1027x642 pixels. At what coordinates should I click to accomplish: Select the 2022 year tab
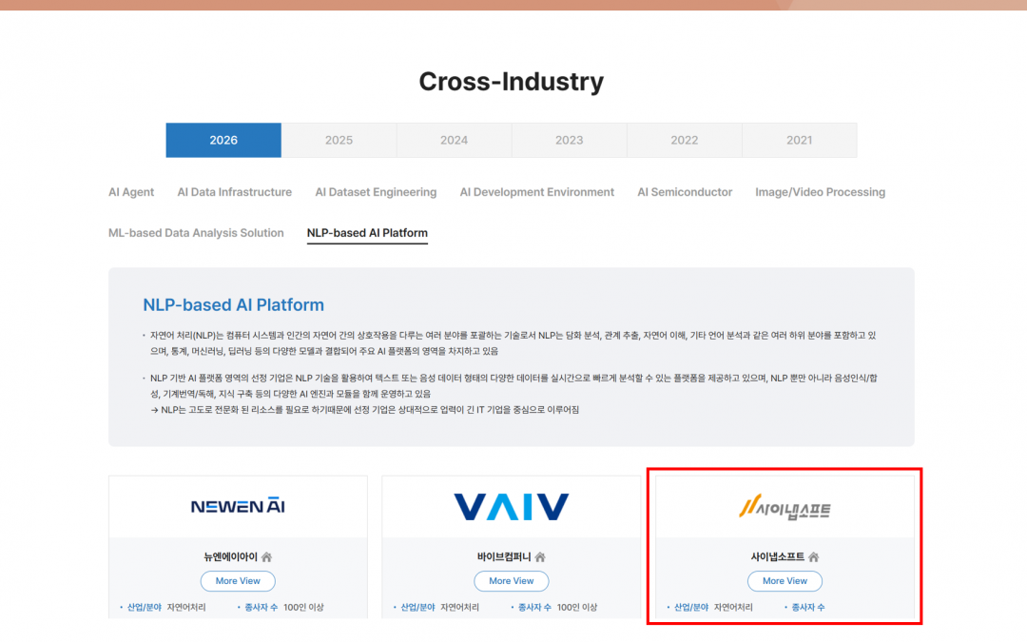point(684,140)
